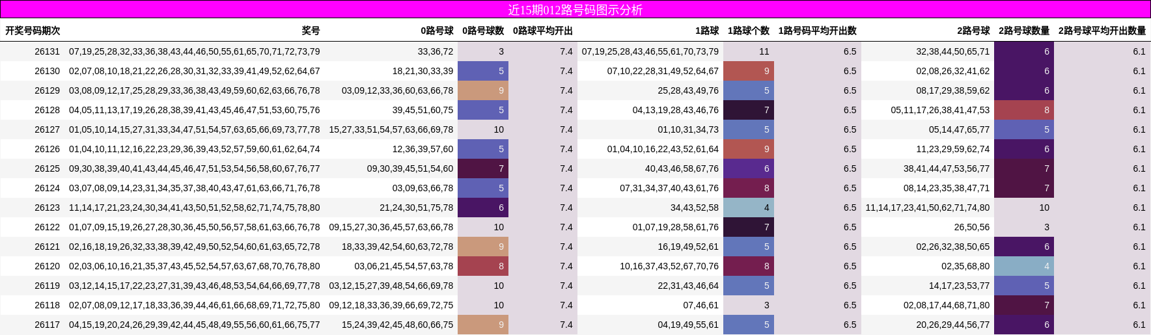Select the 0路号球 cell 39,45,51,60,75
This screenshot has width=1151, height=335.
(423, 110)
